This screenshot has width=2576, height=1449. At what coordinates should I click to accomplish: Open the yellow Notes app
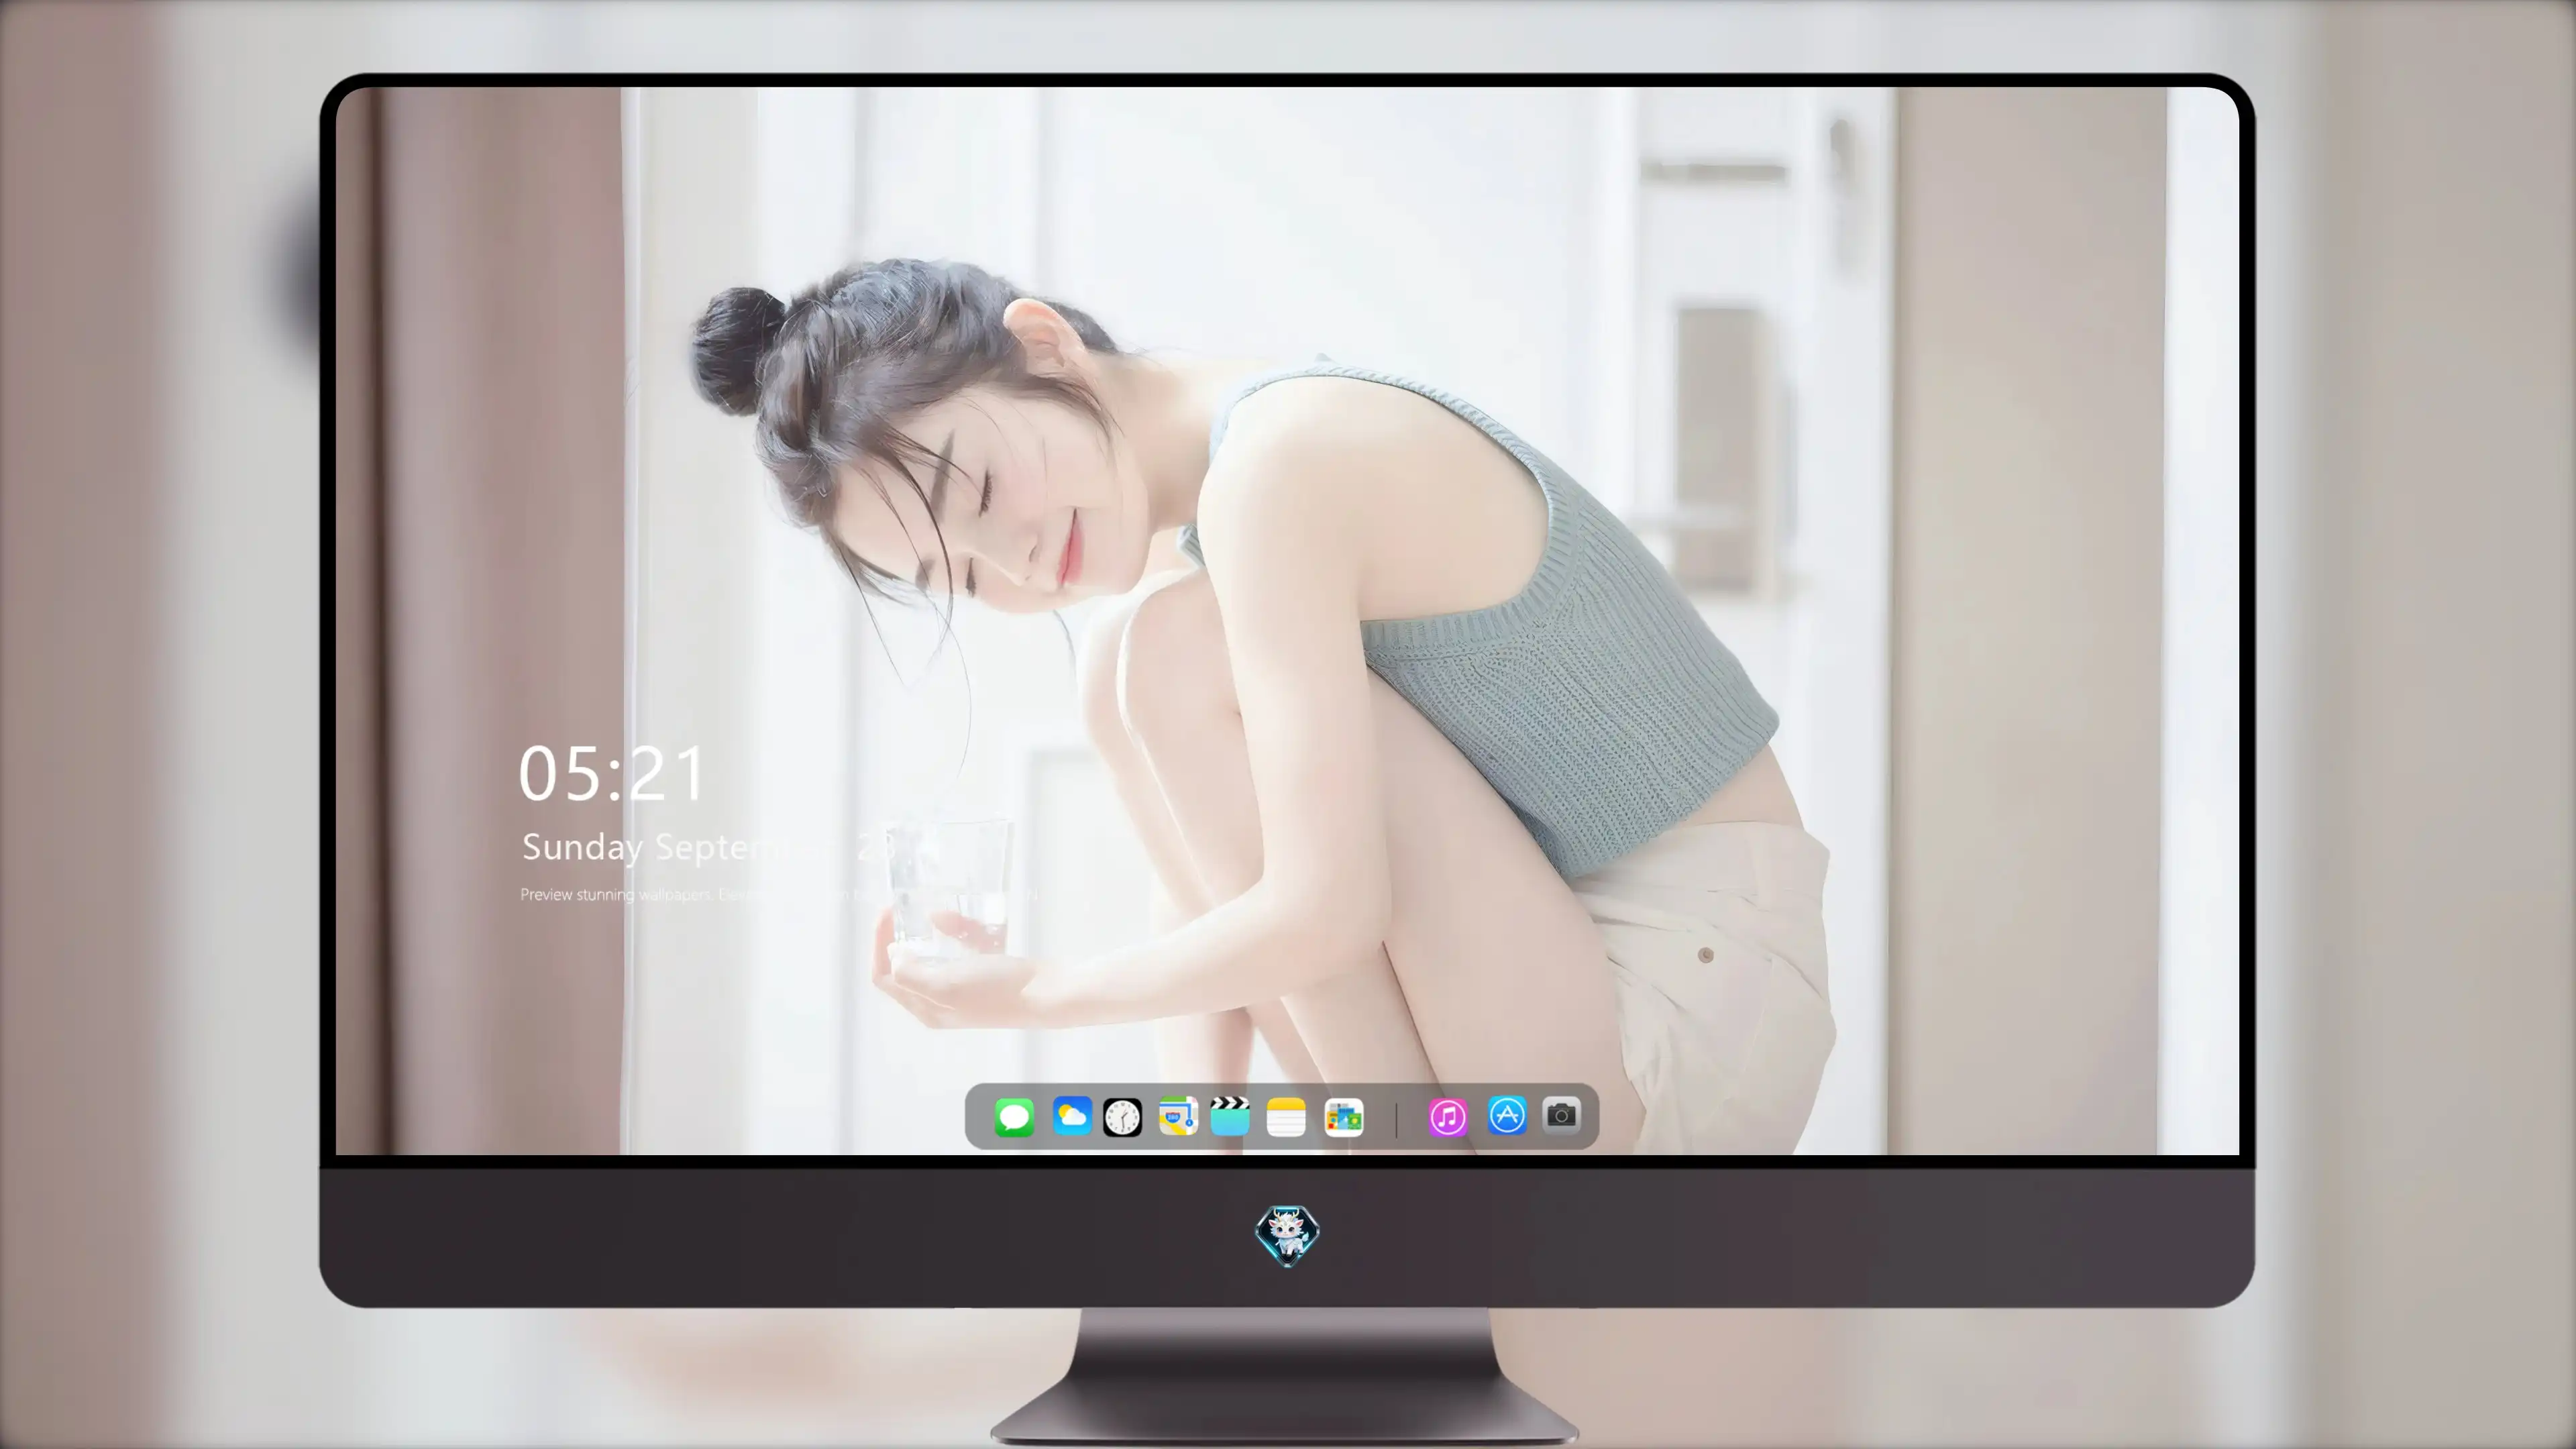tap(1286, 1117)
